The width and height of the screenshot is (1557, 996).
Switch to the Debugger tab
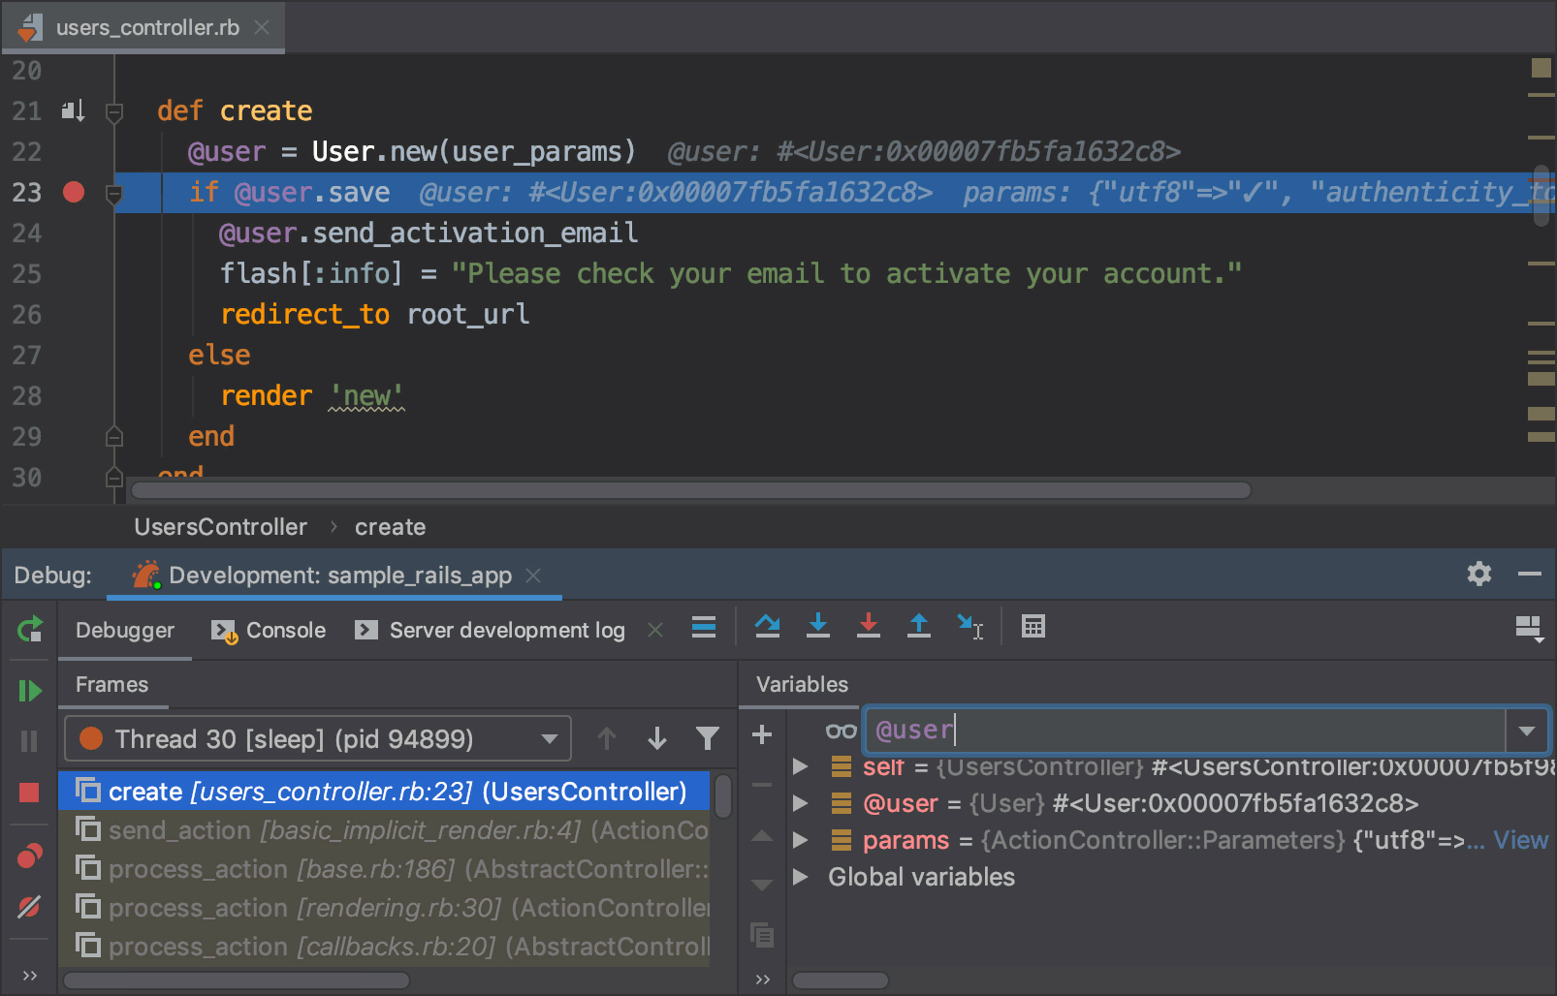point(125,630)
